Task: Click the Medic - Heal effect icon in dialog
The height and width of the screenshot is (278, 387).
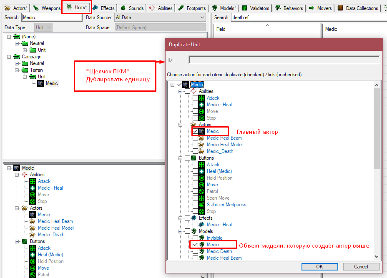Action: click(202, 225)
